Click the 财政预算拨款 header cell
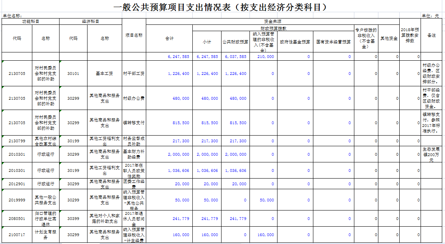Screen dimensions: 445x244 [x=274, y=28]
